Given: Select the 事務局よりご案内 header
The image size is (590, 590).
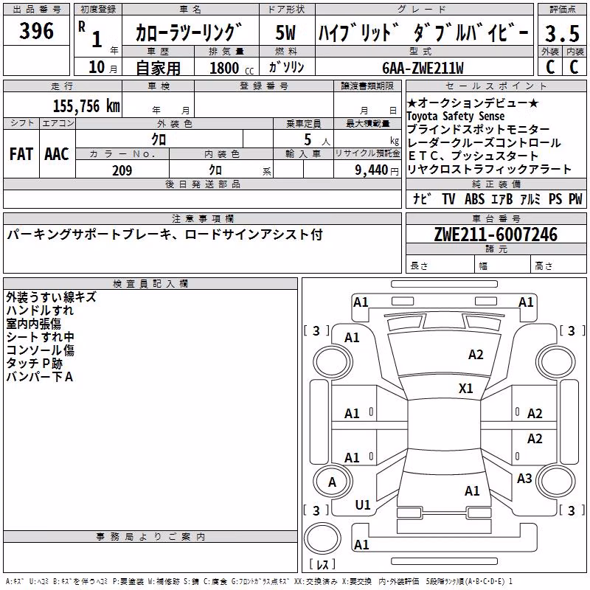Looking at the screenshot, I should point(150,537).
